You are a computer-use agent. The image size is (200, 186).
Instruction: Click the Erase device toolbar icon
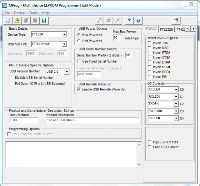pyautogui.click(x=109, y=21)
